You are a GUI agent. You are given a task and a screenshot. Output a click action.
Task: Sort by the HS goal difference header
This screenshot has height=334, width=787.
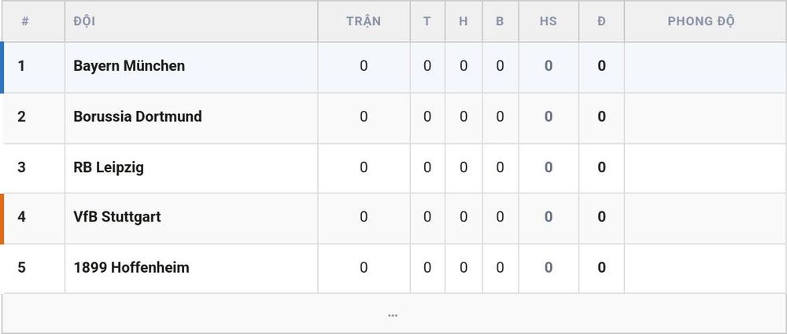pos(548,21)
